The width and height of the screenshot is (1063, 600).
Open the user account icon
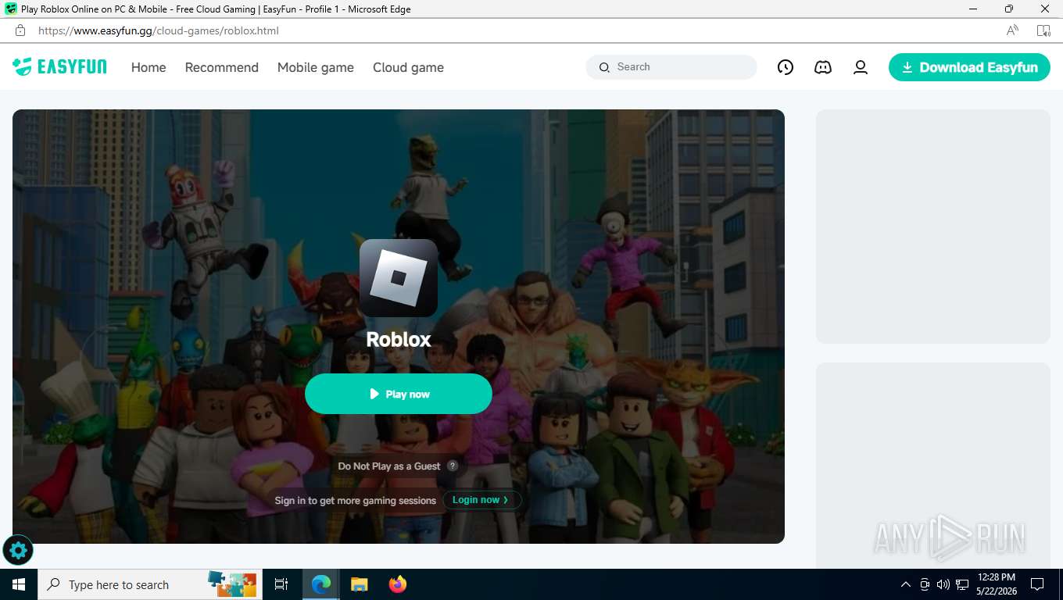[x=861, y=67]
